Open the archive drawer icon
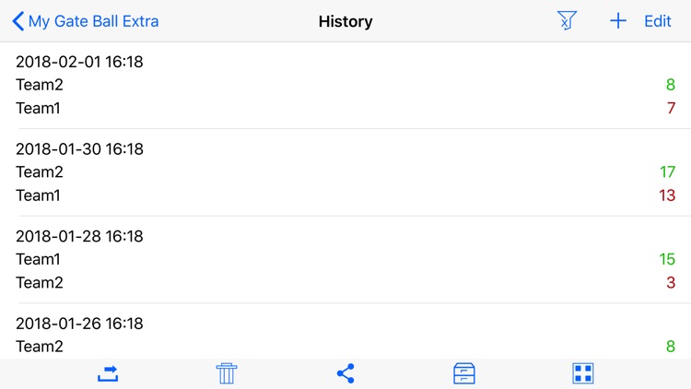The image size is (691, 389). (x=464, y=373)
